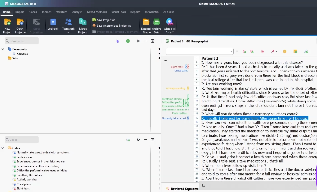The width and height of the screenshot is (317, 192).
Task: Open the Visual Tools tab
Action: (119, 12)
